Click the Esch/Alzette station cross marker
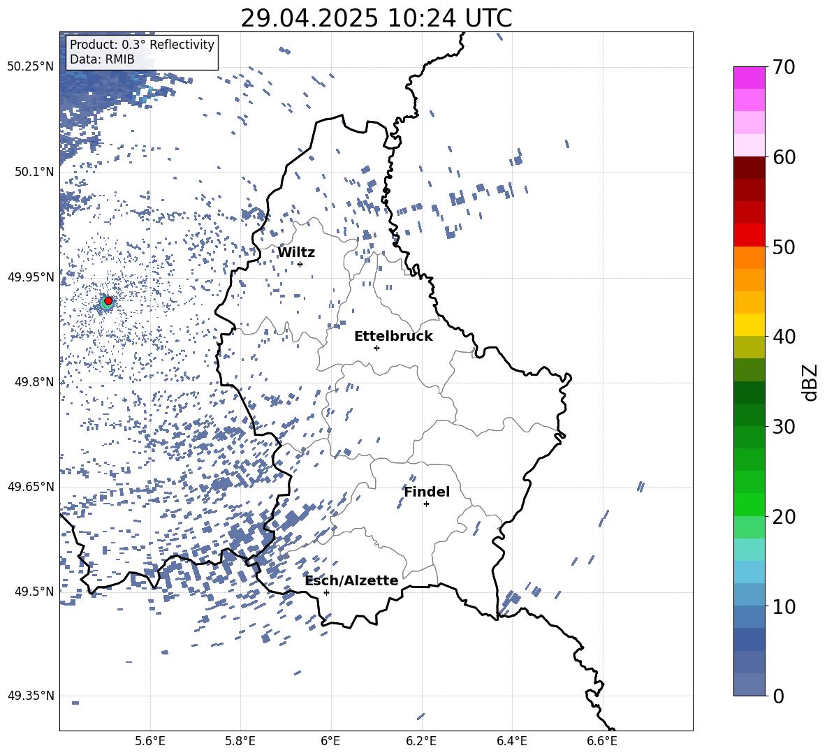 326,592
